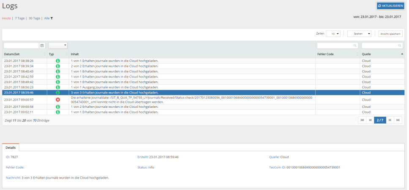This screenshot has height=190, width=409.
Task: Click the Inhalt column header
Action: [75, 54]
